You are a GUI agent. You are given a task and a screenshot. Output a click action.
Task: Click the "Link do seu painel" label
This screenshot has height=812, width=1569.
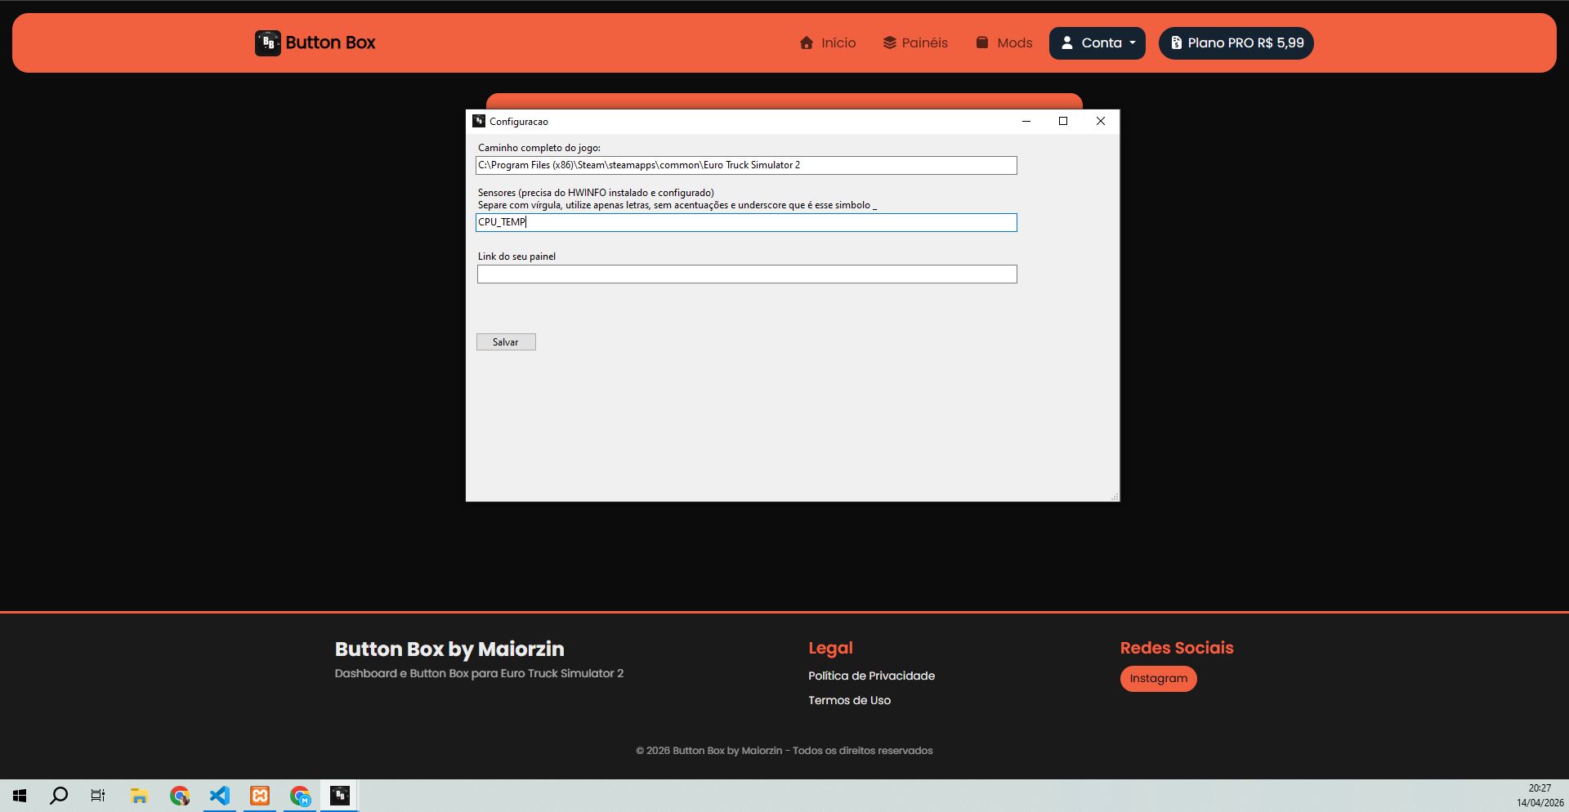point(516,257)
